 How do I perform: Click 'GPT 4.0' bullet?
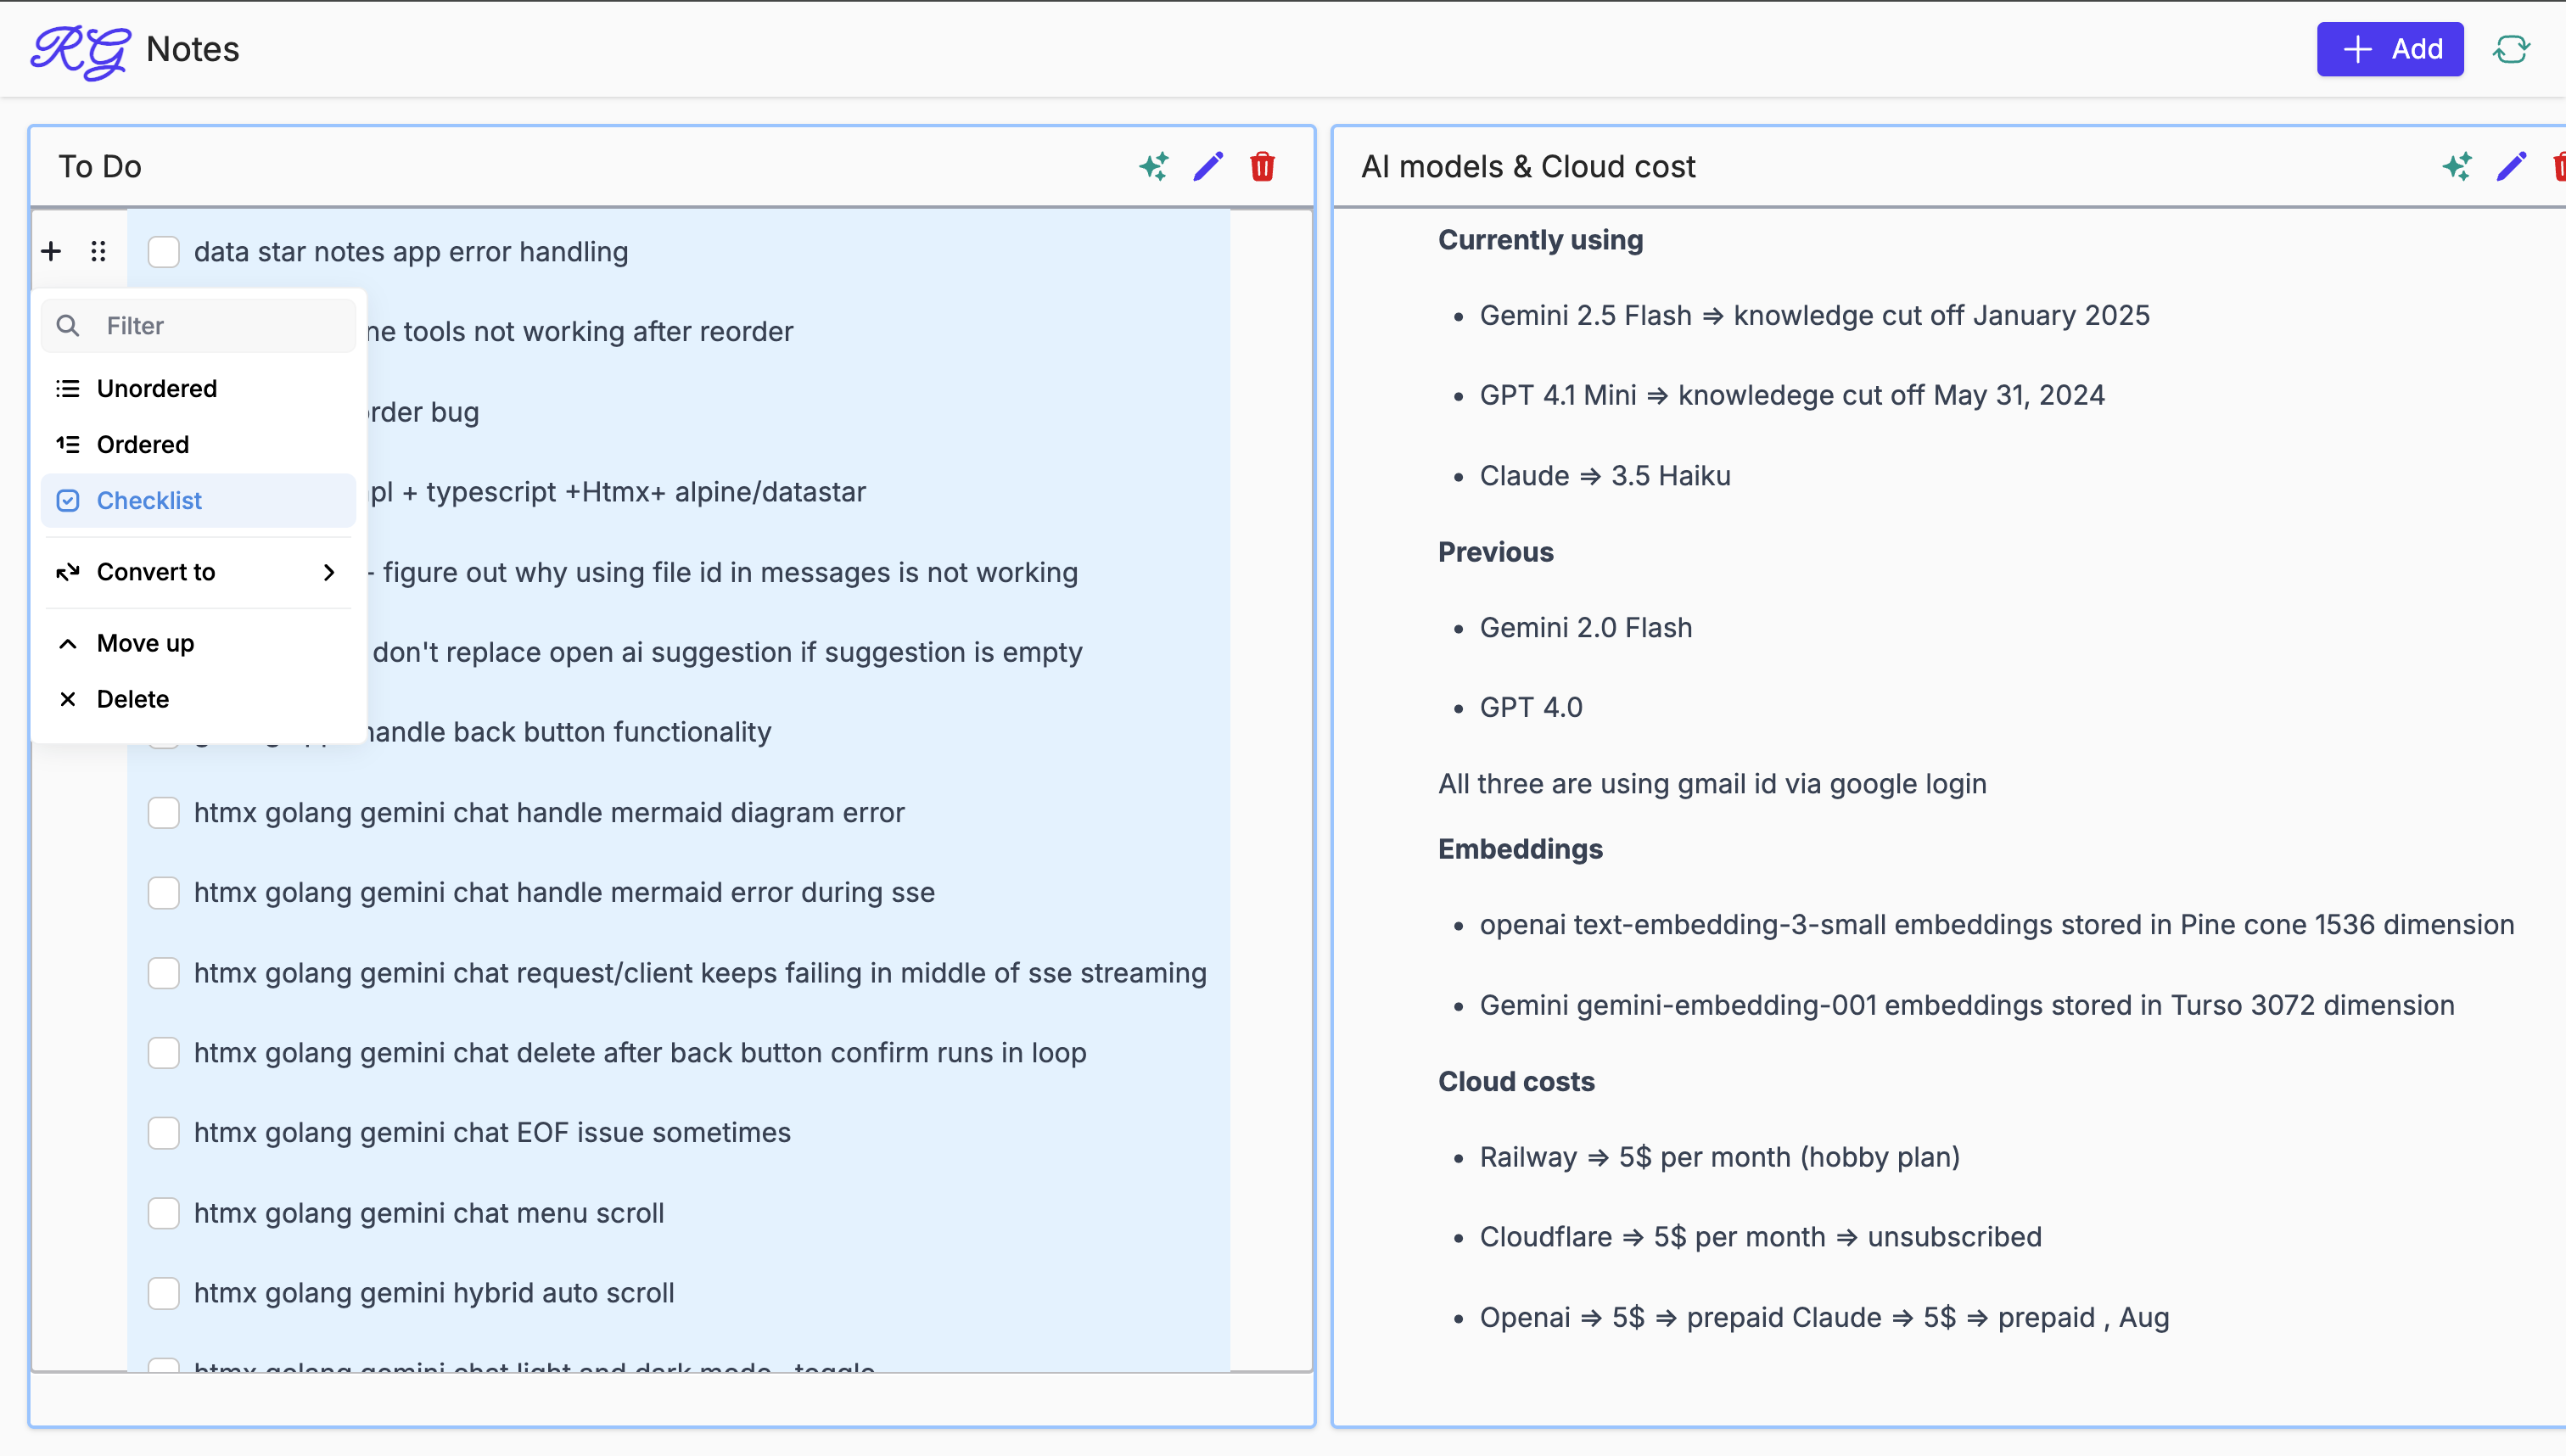pyautogui.click(x=1531, y=708)
